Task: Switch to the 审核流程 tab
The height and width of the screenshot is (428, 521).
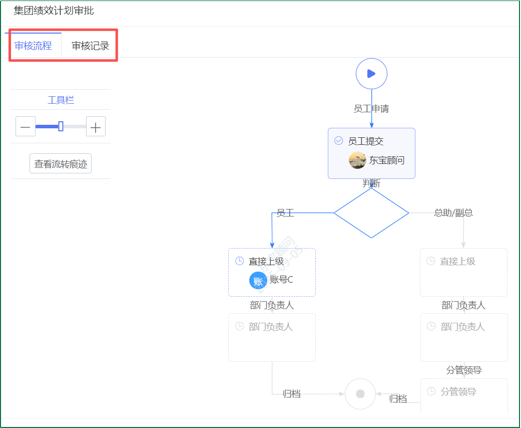Action: tap(33, 46)
